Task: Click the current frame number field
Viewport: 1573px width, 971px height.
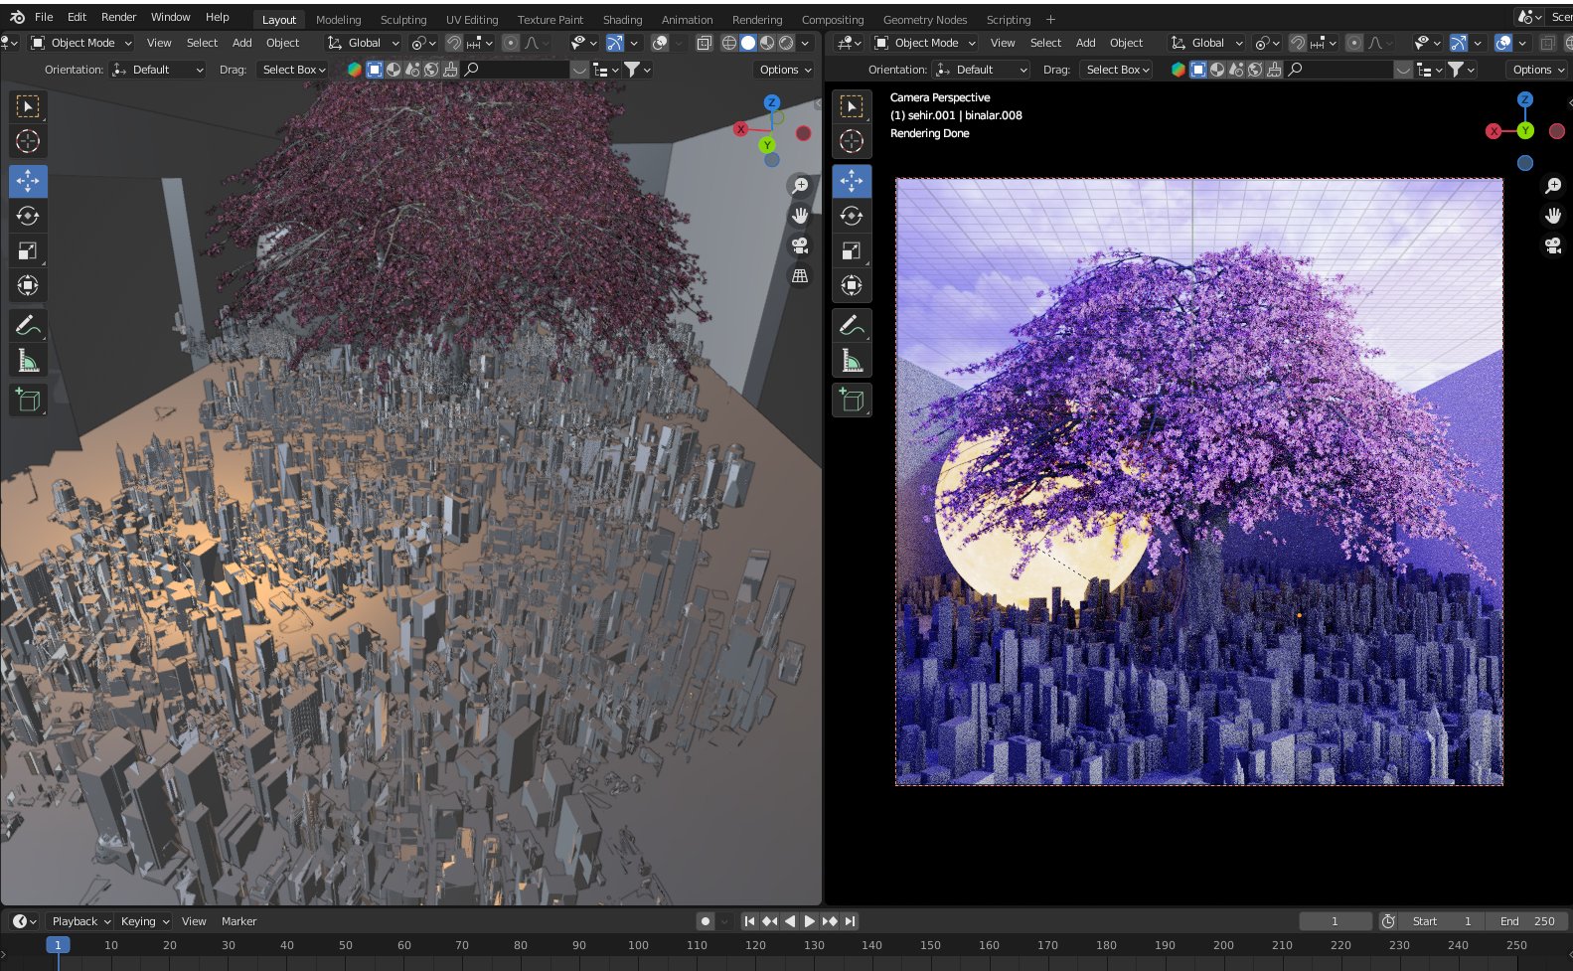Action: (1335, 921)
